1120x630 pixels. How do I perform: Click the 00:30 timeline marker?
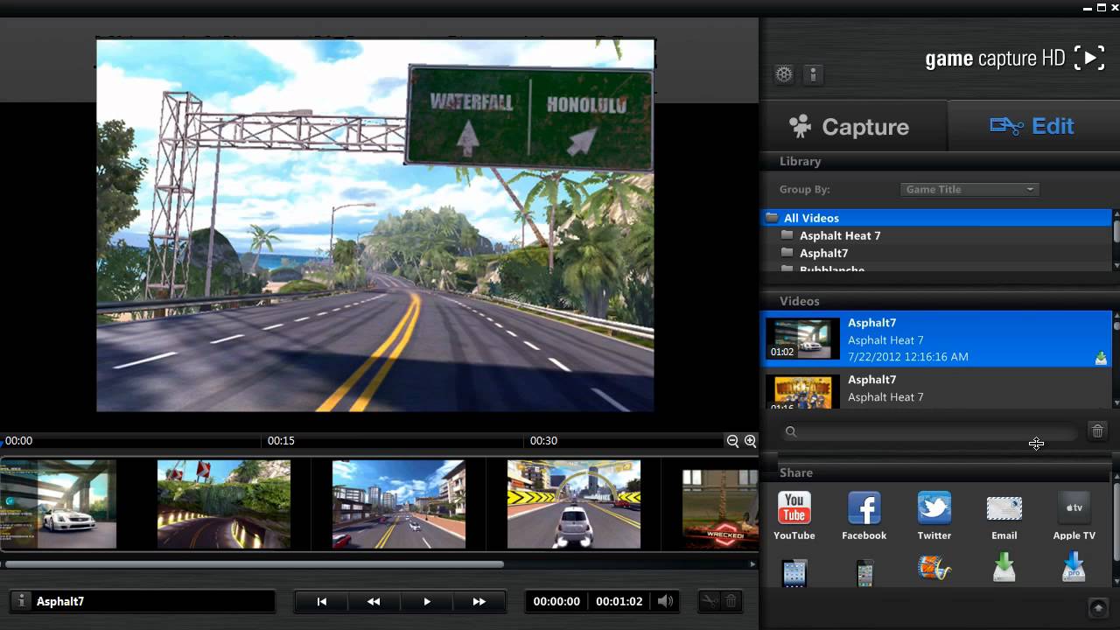[x=543, y=441]
